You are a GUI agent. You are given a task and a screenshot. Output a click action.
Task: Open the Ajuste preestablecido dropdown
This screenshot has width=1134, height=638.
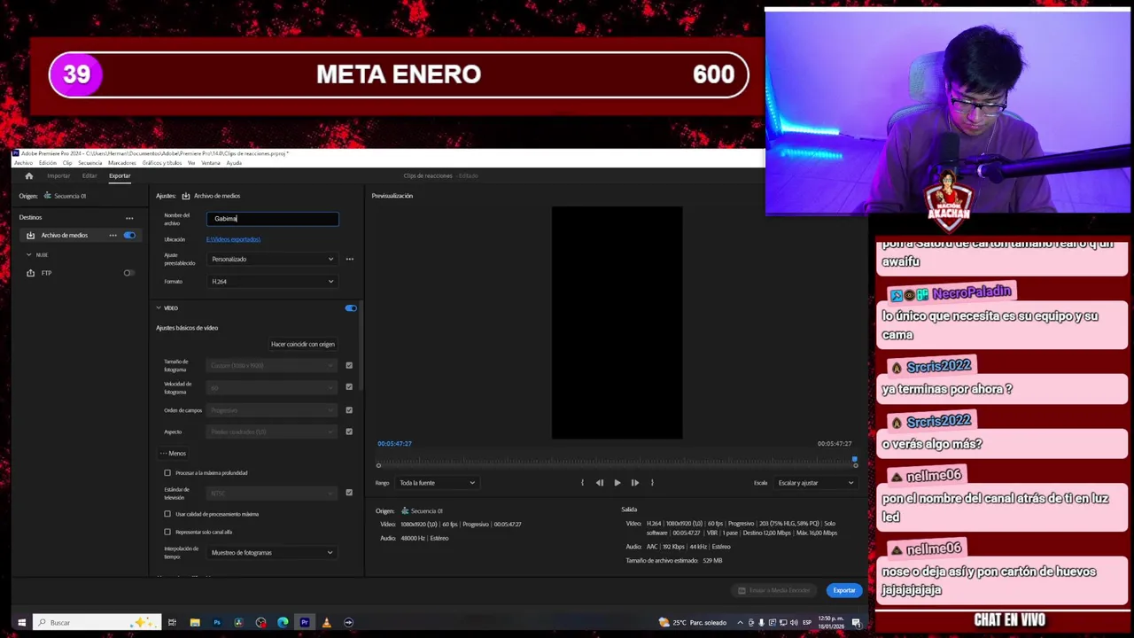272,259
